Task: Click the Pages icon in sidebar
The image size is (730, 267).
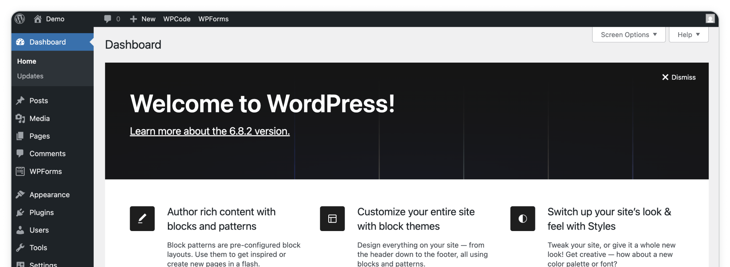Action: [20, 136]
